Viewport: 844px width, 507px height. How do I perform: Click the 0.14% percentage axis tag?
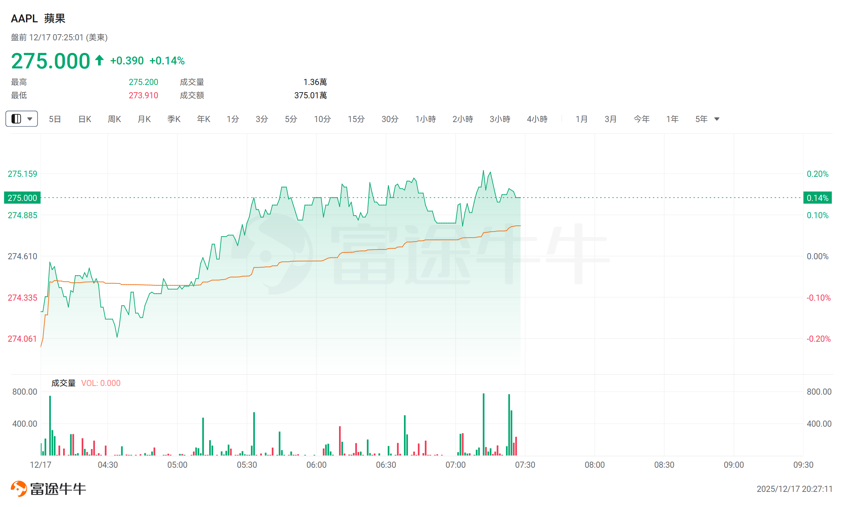tap(817, 198)
